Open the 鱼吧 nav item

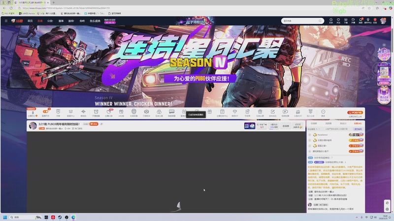[82, 21]
